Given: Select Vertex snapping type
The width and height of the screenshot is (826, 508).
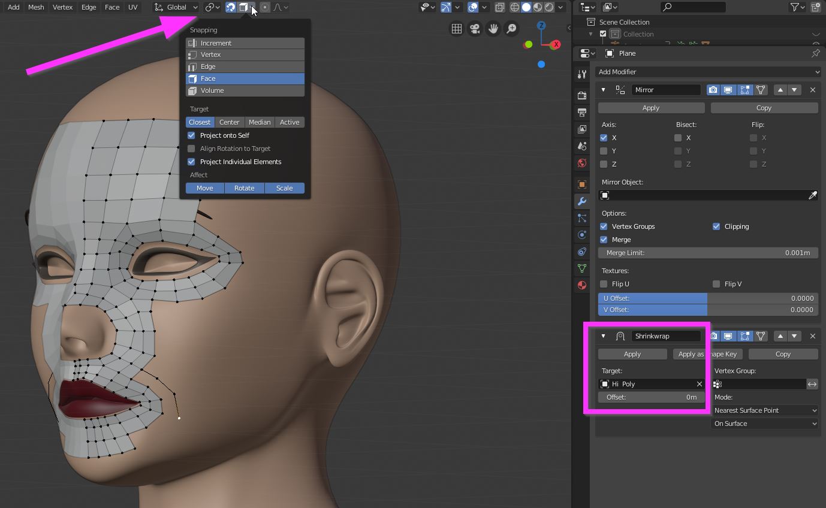Looking at the screenshot, I should [x=245, y=55].
